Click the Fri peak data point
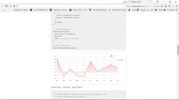The width and height of the screenshot is (179, 100). pyautogui.click(x=91, y=62)
